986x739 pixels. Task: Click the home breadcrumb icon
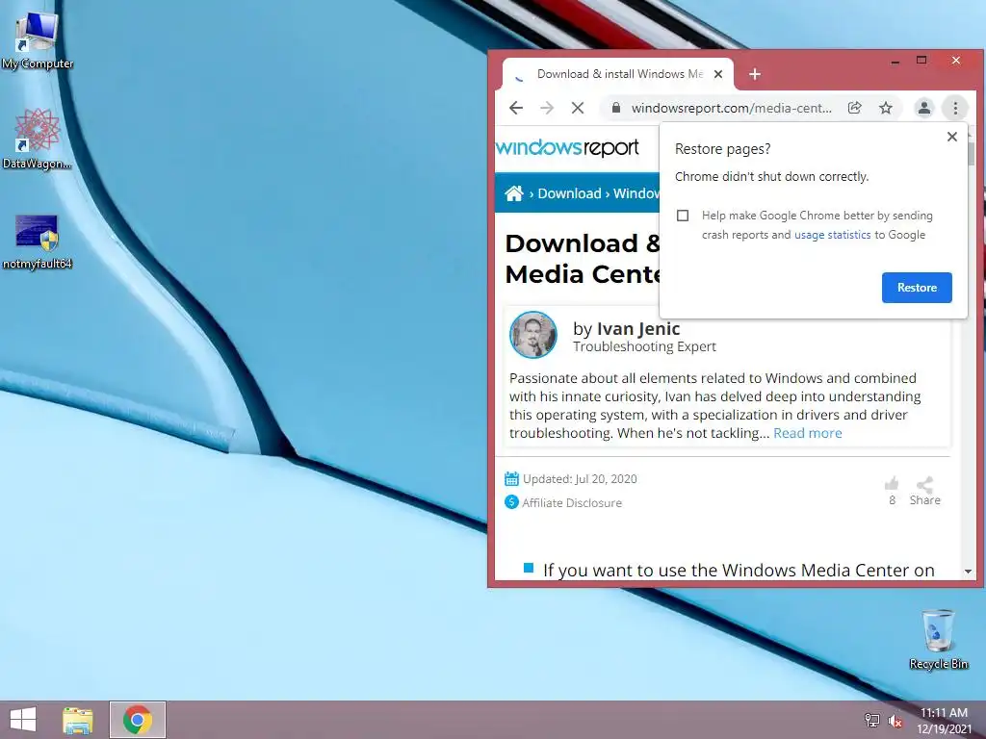[x=514, y=193]
